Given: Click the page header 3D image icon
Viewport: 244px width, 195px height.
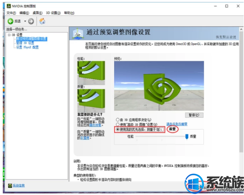Looking at the screenshot, I should click(x=78, y=33).
